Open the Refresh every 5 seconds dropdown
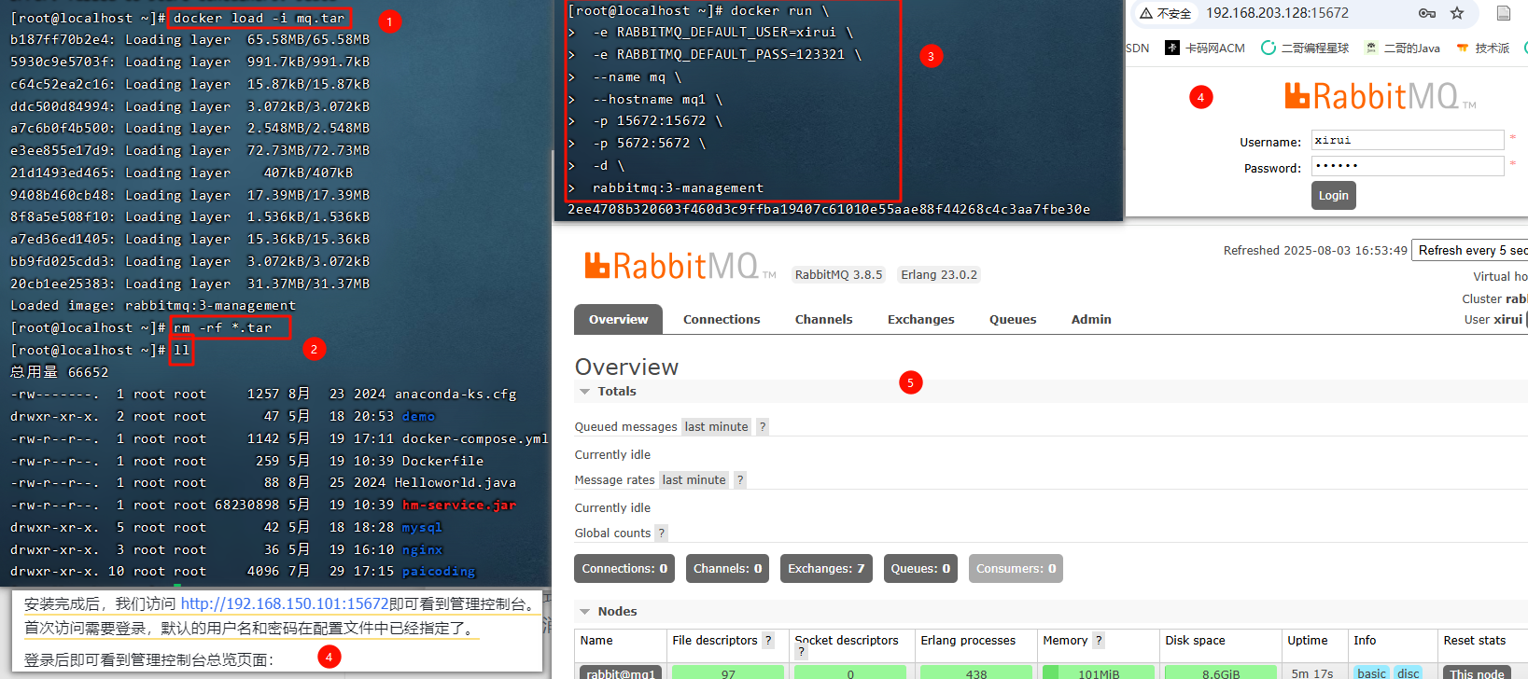 tap(1470, 250)
